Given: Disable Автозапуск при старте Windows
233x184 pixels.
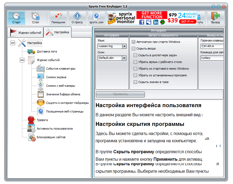Looking at the screenshot, I should click(133, 42).
